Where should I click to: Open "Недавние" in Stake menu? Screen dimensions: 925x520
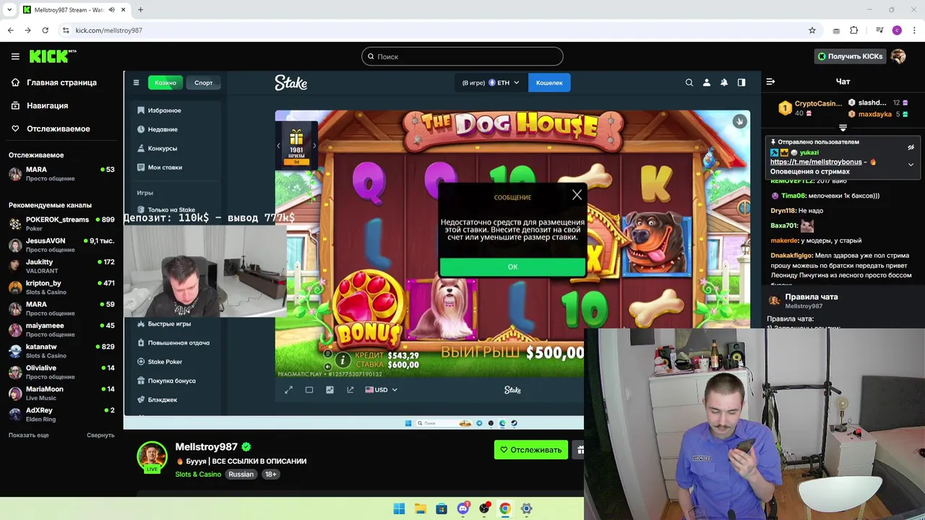(158, 129)
